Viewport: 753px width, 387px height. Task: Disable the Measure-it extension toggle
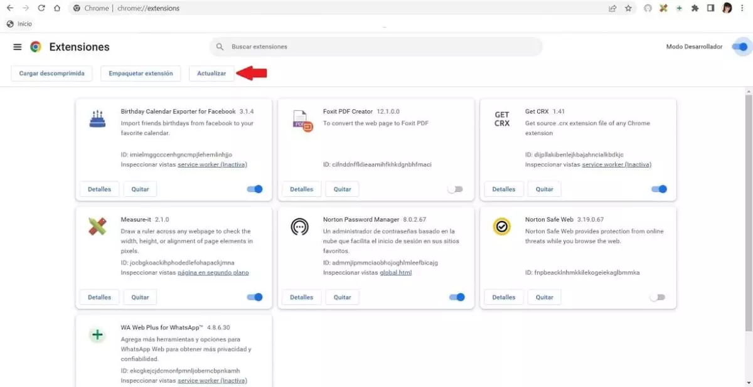pyautogui.click(x=254, y=297)
